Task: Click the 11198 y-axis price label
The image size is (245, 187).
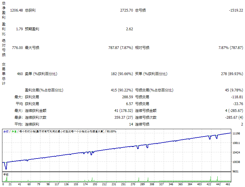Action: click(x=236, y=134)
